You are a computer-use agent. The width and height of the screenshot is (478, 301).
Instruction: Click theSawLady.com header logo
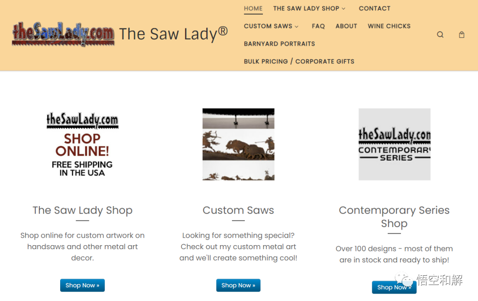(x=63, y=34)
